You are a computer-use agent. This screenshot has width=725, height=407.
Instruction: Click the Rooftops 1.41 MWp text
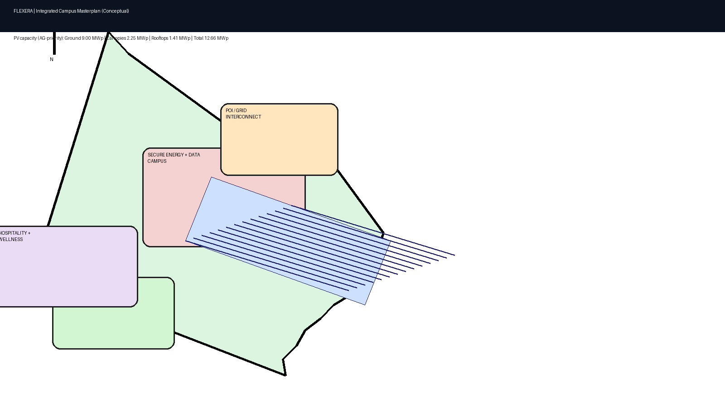(171, 38)
